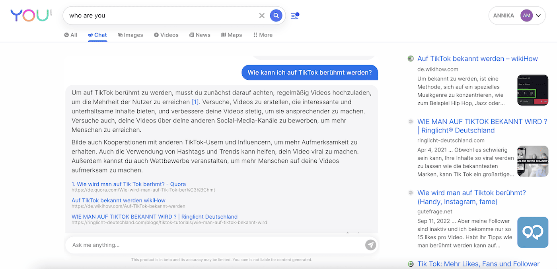557x269 pixels.
Task: Open 'Tik Tok: Mehr Likes, Fans und Follower' result
Action: pos(478,264)
